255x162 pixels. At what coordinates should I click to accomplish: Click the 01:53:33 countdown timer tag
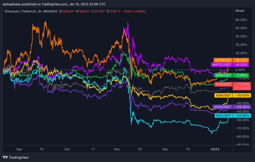pos(242,88)
